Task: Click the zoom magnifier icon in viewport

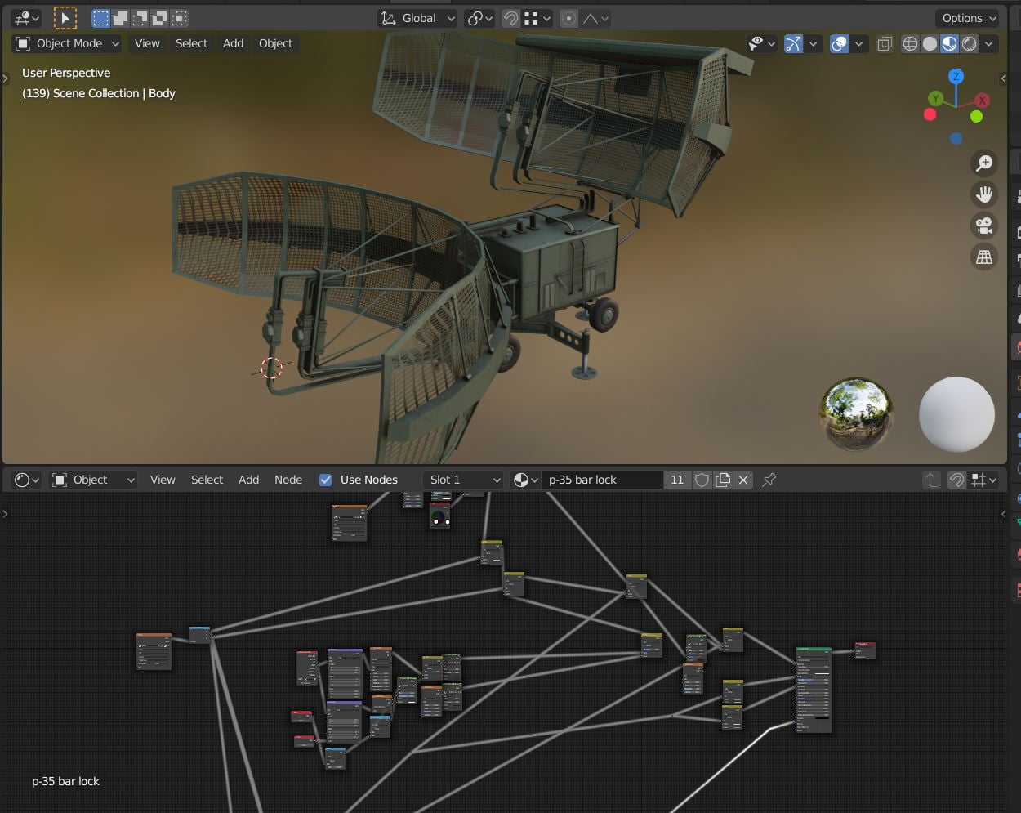Action: 984,163
